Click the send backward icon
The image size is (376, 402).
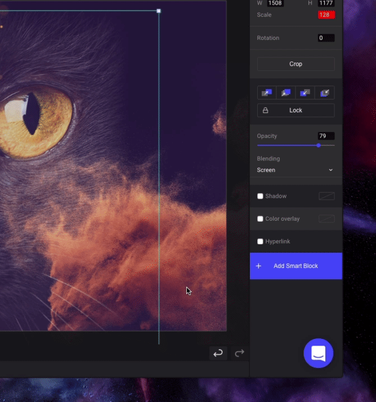tap(306, 93)
